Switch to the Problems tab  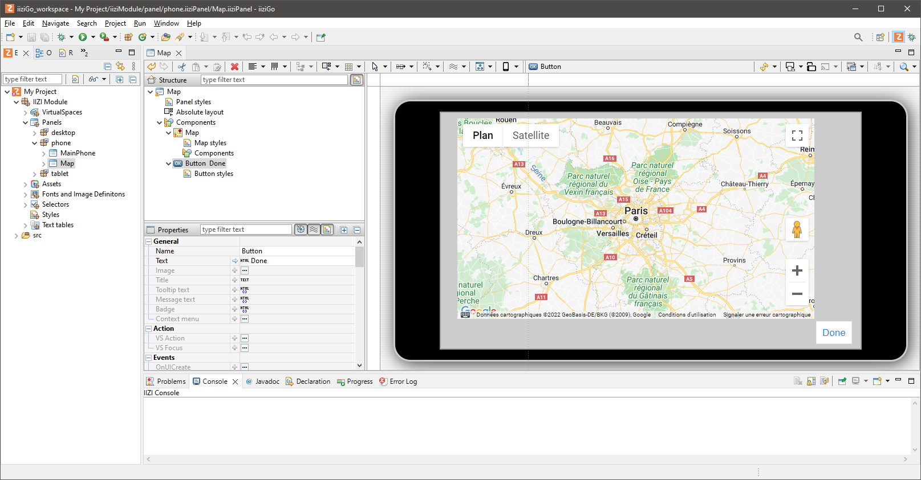tap(166, 381)
